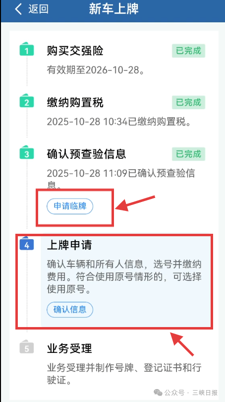Screen dimensions: 225x402
Task: Tap 已完成 status tag for 缴纳购置税
Action: tap(188, 102)
